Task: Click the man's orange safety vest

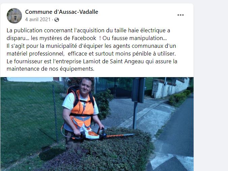Action: coord(82,109)
